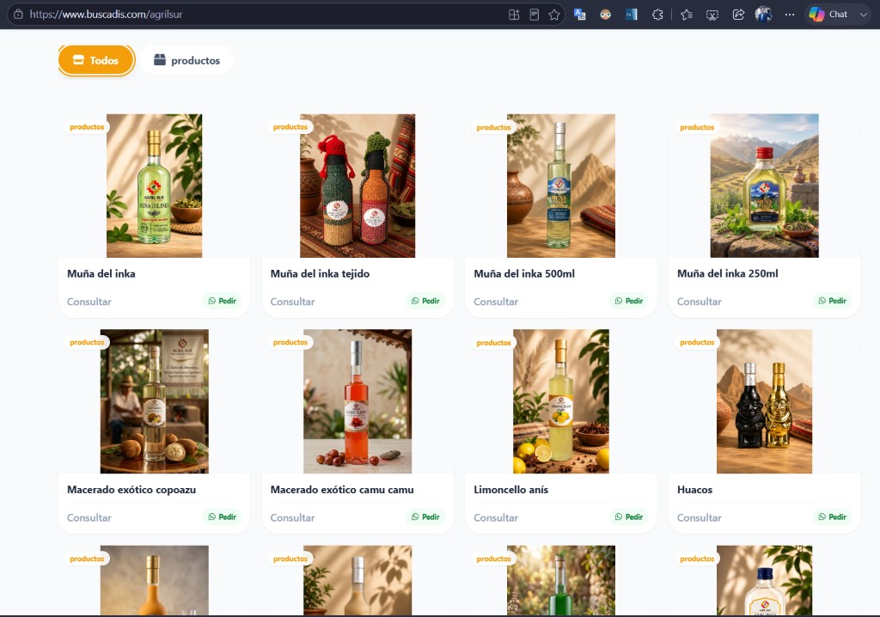
Task: Click the Macerado exótico copoazu title
Action: pyautogui.click(x=131, y=490)
